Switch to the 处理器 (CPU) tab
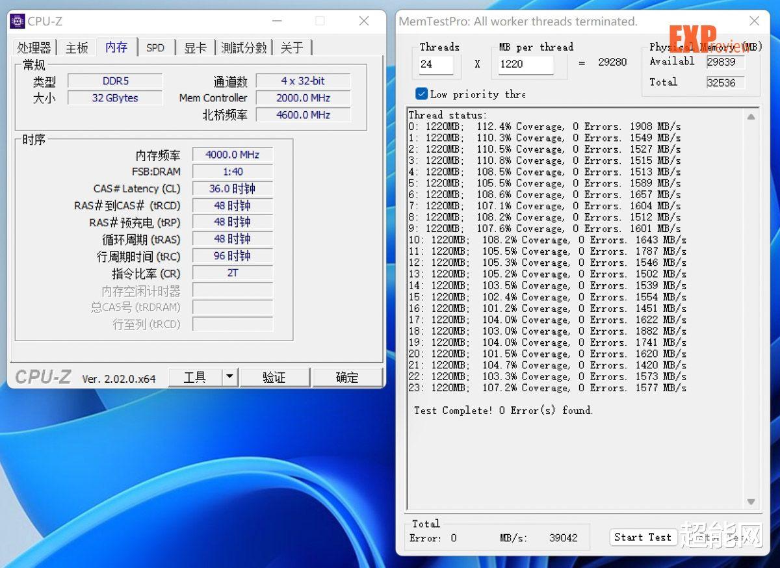Viewport: 780px width, 568px height. [34, 47]
